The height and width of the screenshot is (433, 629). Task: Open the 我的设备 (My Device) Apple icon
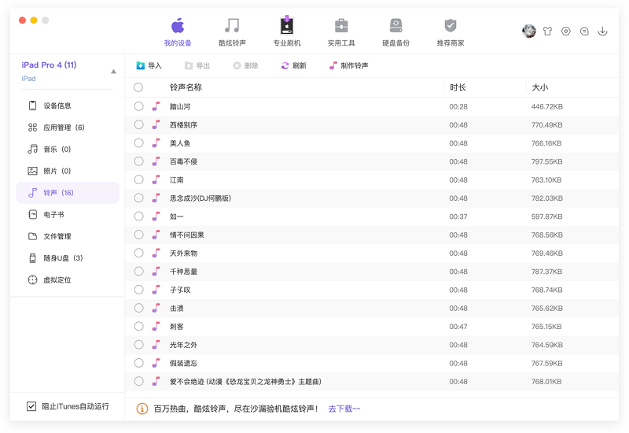click(178, 27)
